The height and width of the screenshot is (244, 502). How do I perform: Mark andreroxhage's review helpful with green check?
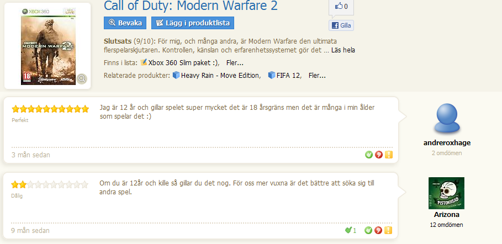point(369,155)
